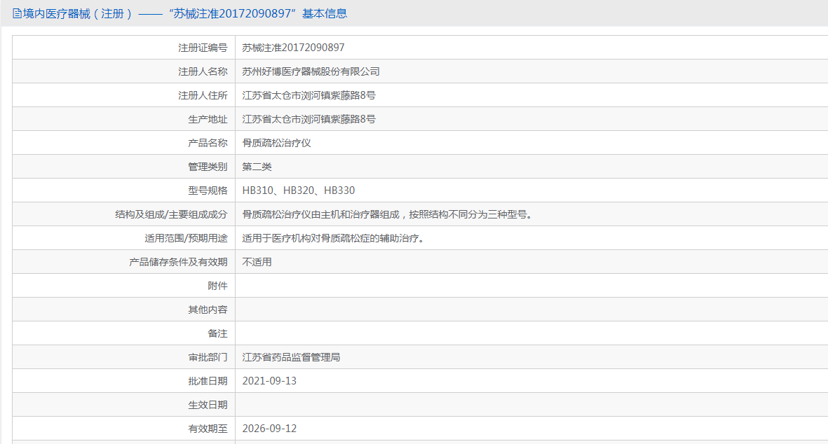Click the label '批准日期'
This screenshot has height=444, width=828.
[208, 381]
